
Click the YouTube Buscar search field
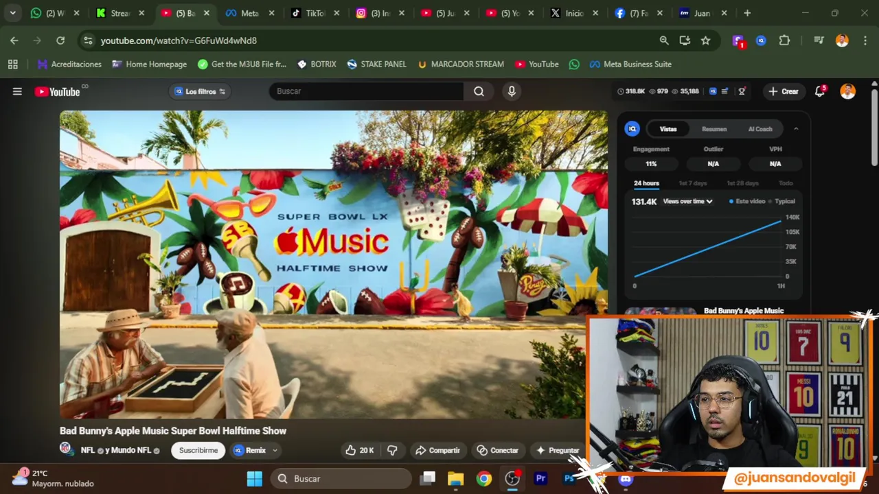[x=366, y=91]
